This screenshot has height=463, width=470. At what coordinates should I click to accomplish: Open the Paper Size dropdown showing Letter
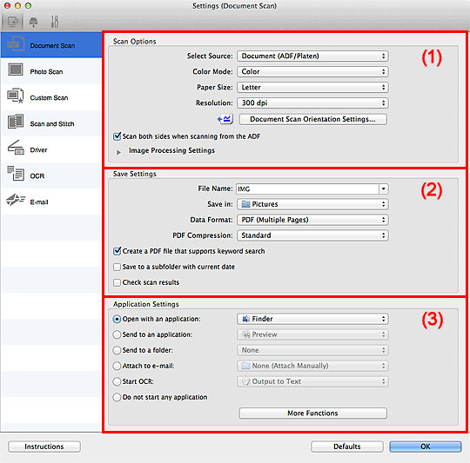click(x=312, y=88)
